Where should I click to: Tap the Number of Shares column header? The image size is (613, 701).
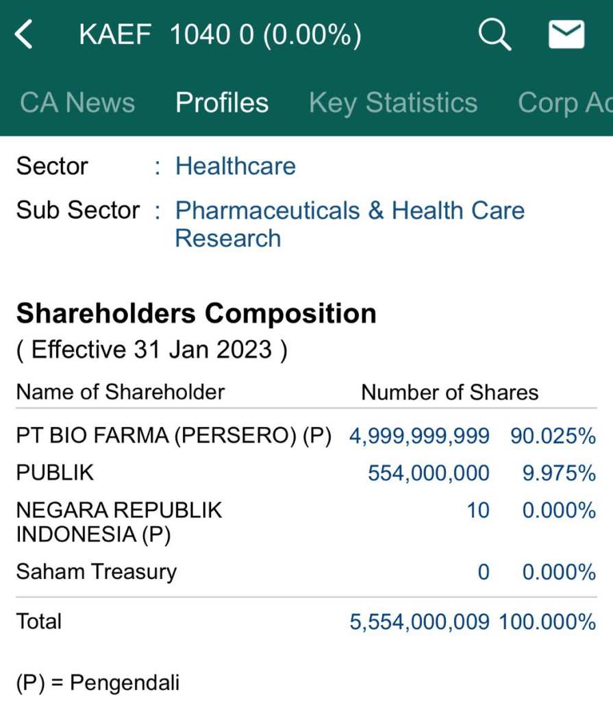[x=449, y=392]
